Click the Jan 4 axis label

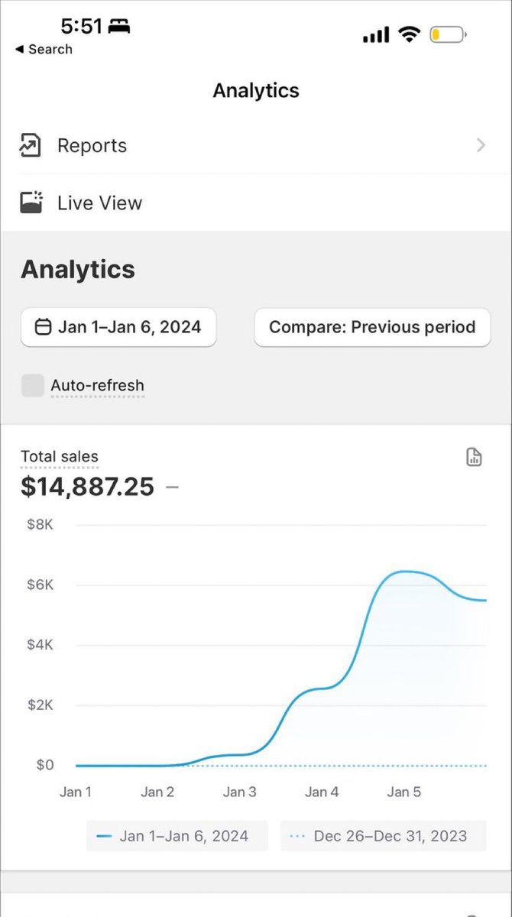pos(322,792)
